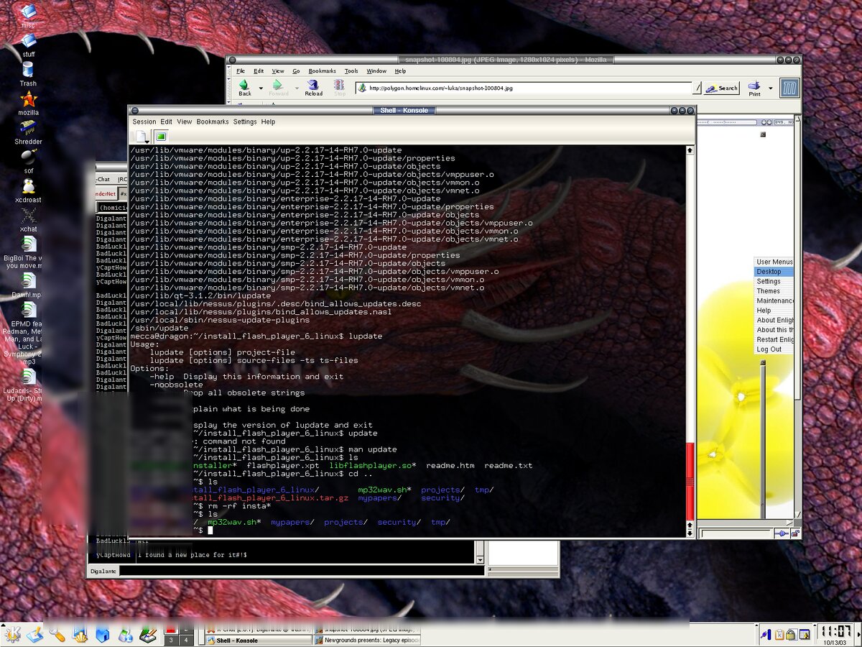Click the new session icon in Konsole toolbar
Image resolution: width=862 pixels, height=647 pixels.
[x=142, y=137]
